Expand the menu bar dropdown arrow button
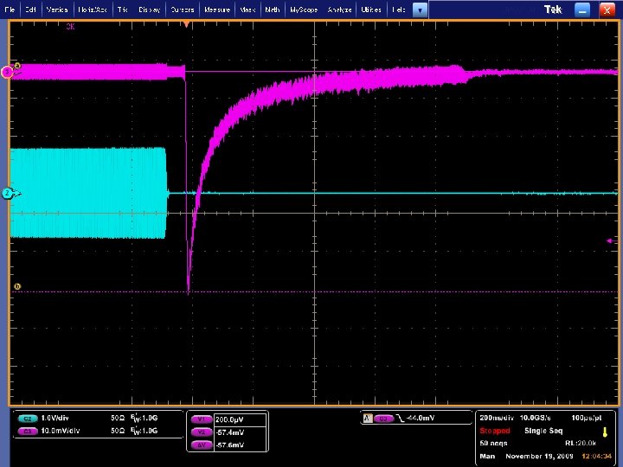The width and height of the screenshot is (623, 467). click(420, 10)
